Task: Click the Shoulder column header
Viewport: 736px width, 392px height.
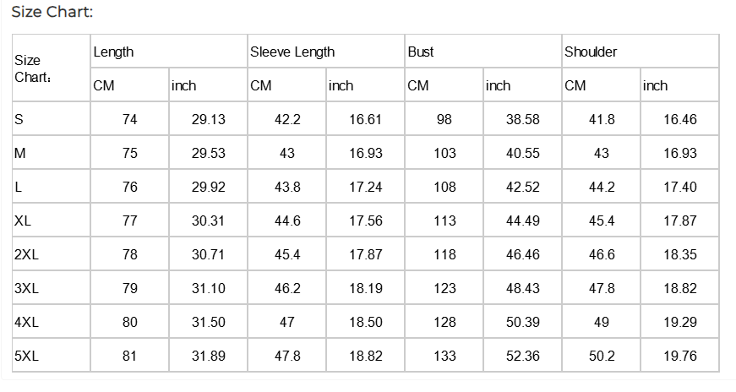Action: [591, 52]
